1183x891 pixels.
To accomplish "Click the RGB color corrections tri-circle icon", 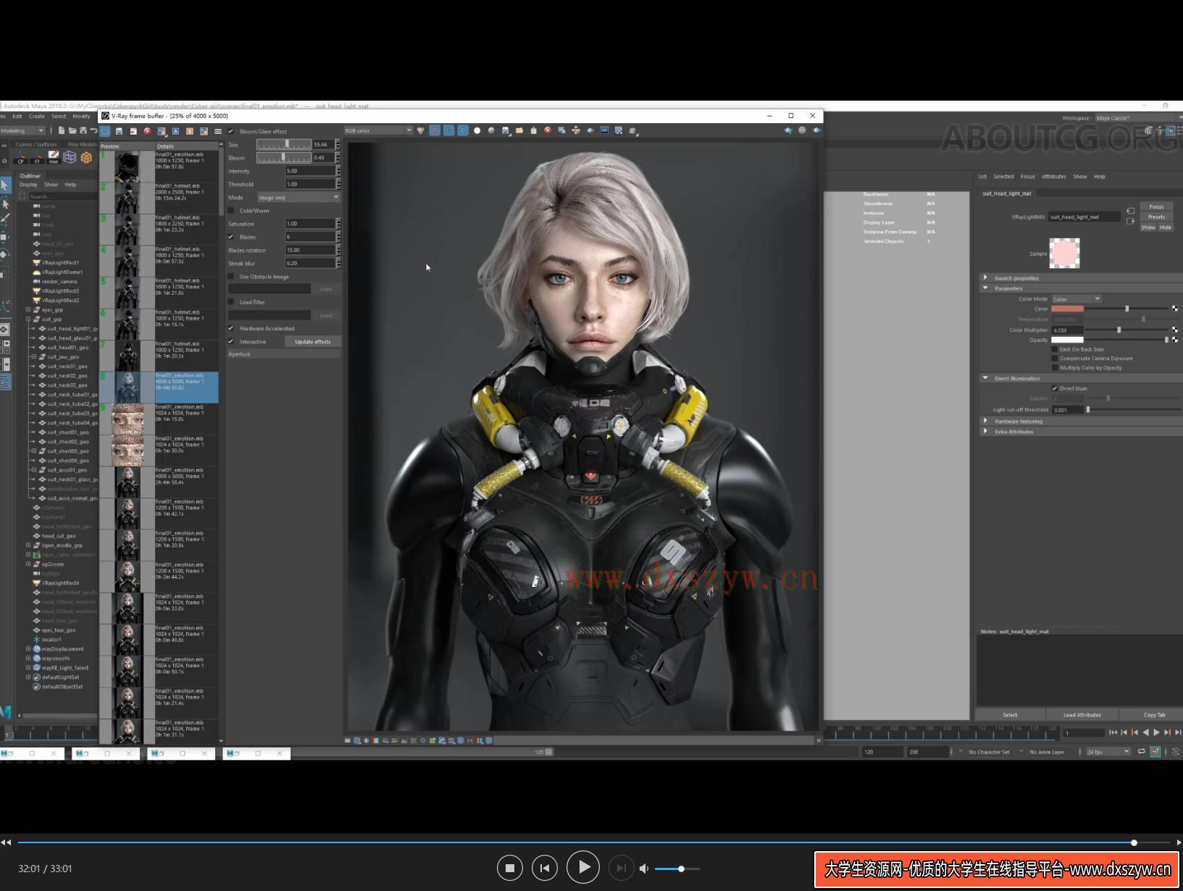I will [x=421, y=131].
